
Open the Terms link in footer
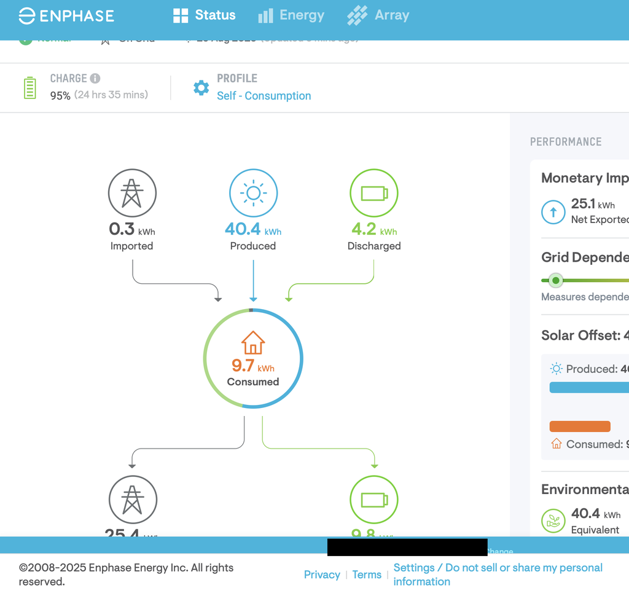tap(367, 575)
